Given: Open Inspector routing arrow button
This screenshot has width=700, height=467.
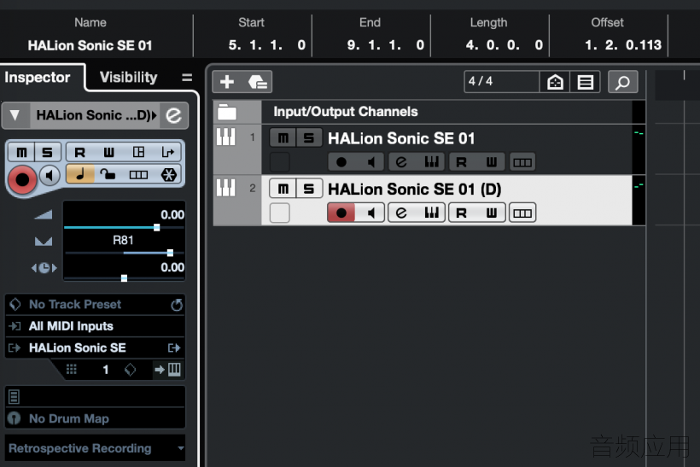Looking at the screenshot, I should (174, 347).
